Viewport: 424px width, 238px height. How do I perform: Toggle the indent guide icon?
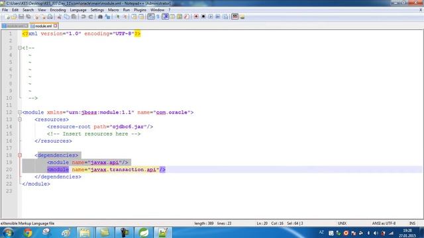click(x=166, y=17)
